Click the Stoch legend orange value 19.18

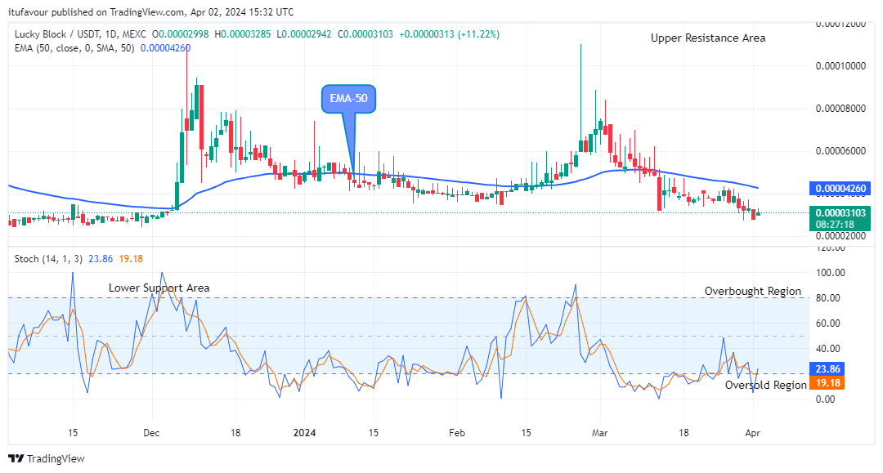[131, 259]
